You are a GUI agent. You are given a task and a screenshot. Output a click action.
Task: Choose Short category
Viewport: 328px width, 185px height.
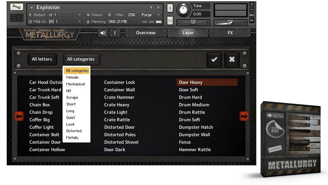[71, 104]
